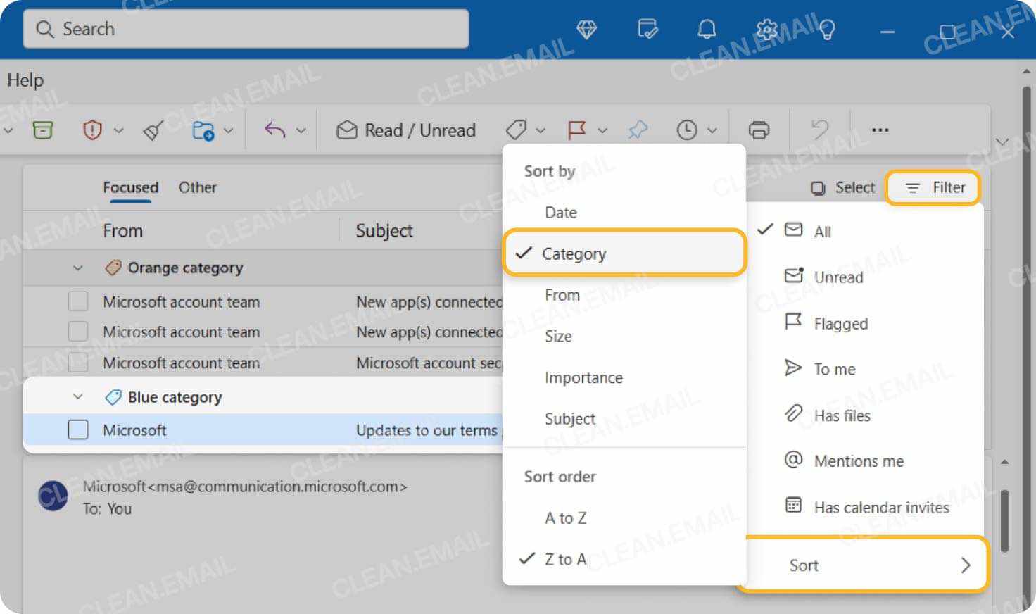Click inside the Search field
The image size is (1036, 614).
coord(246,29)
